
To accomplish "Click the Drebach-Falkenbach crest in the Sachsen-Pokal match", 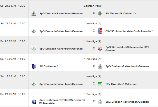I will point(34,13).
